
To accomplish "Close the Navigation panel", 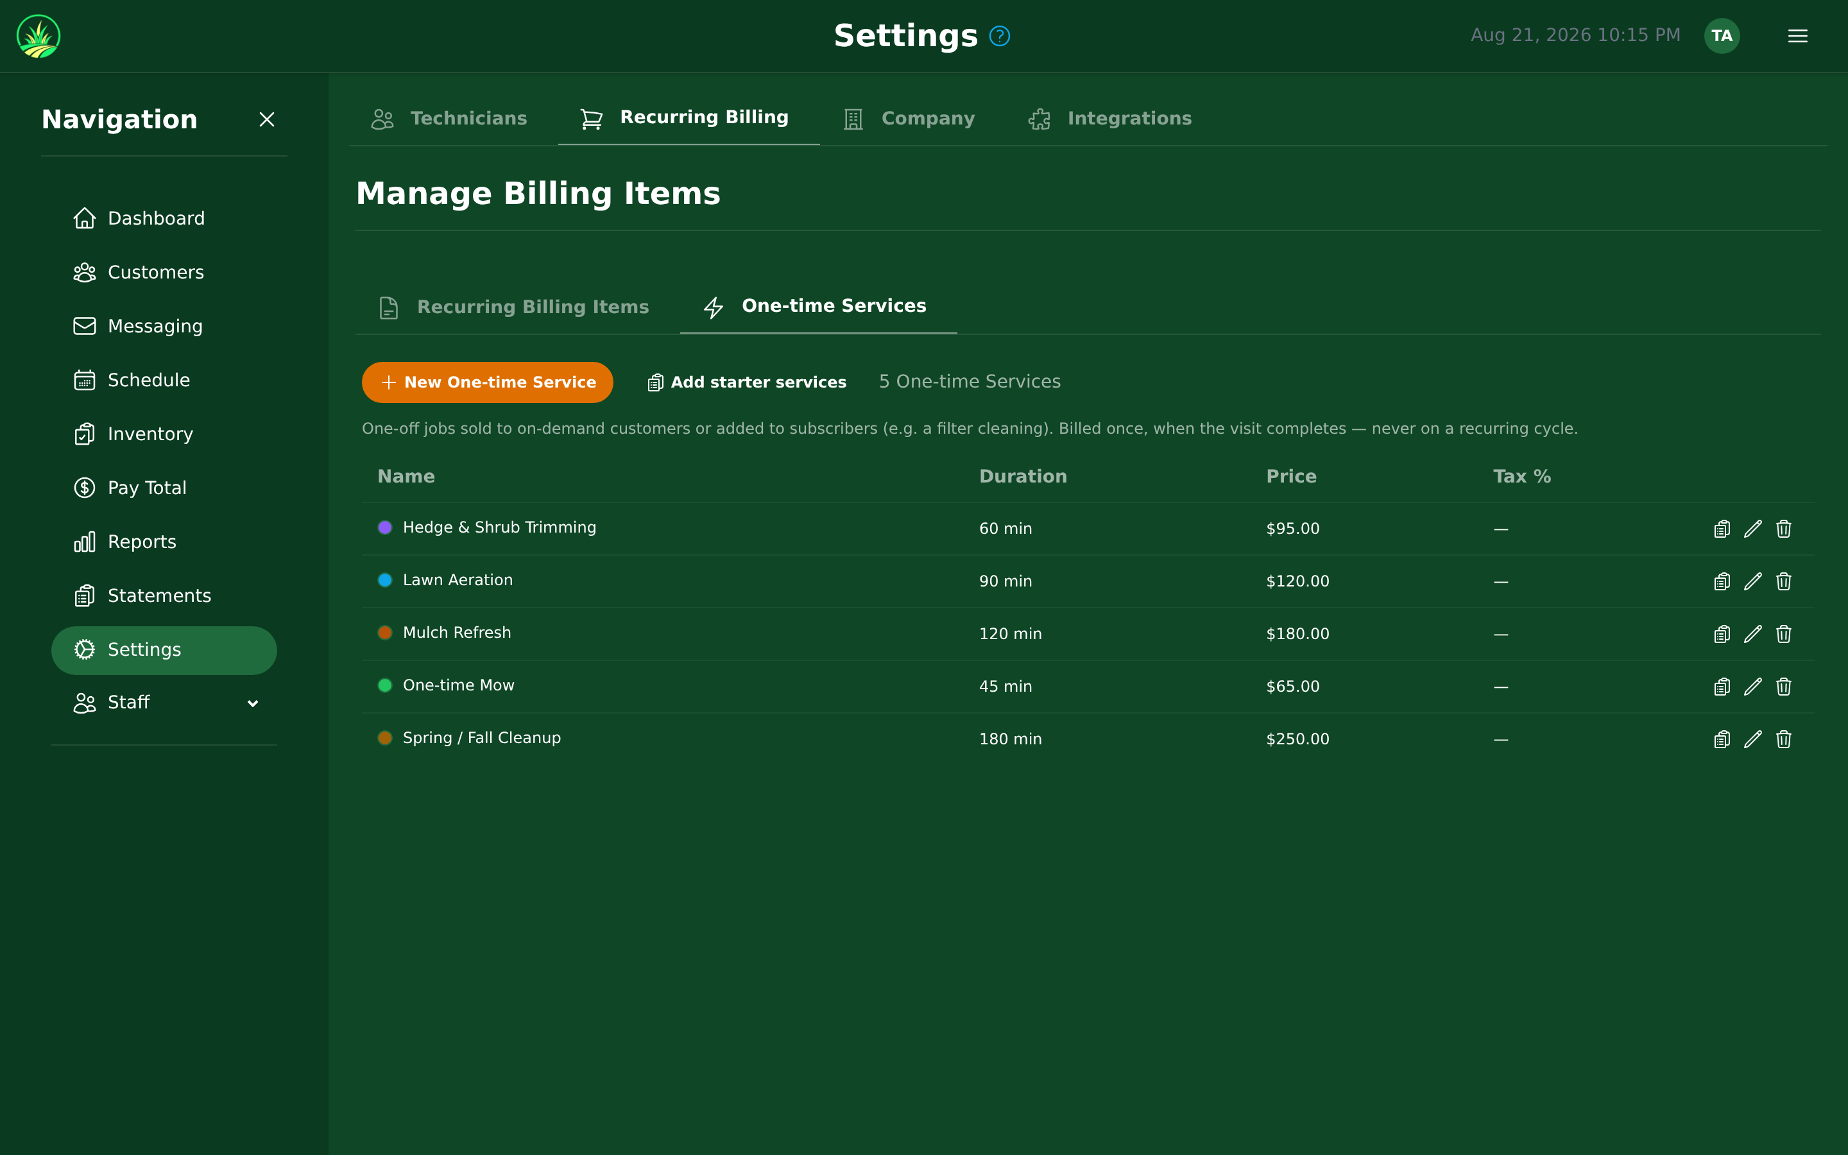I will click(x=266, y=120).
